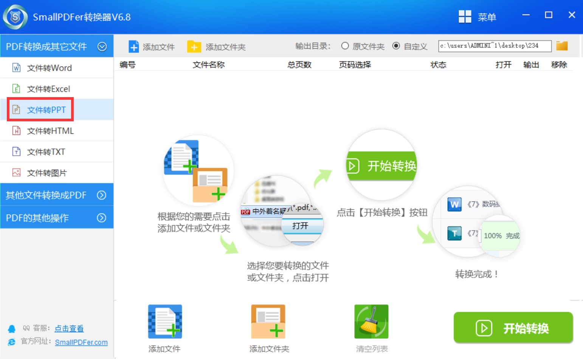The width and height of the screenshot is (583, 359).
Task: Open the 菜单 grid icon
Action: pos(465,17)
